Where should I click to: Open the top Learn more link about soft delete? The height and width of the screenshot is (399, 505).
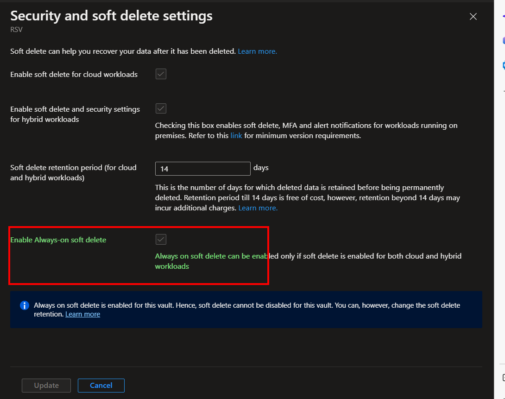[x=257, y=51]
